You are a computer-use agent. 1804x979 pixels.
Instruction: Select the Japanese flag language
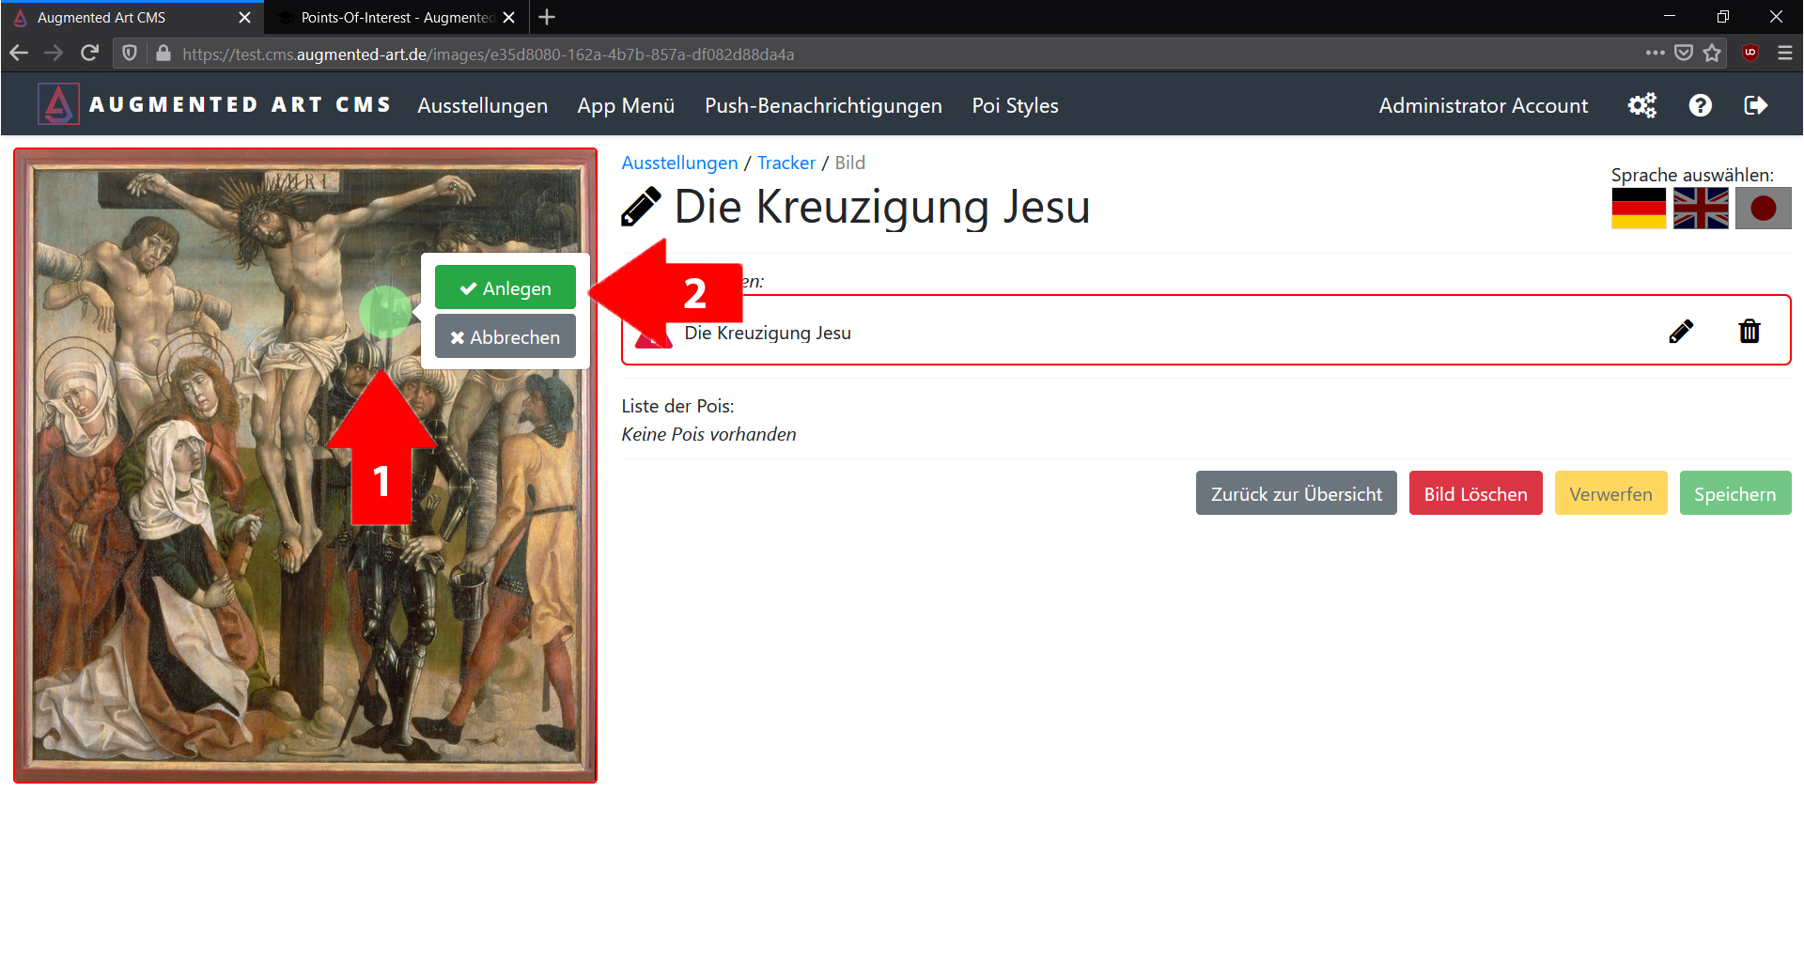pos(1763,208)
